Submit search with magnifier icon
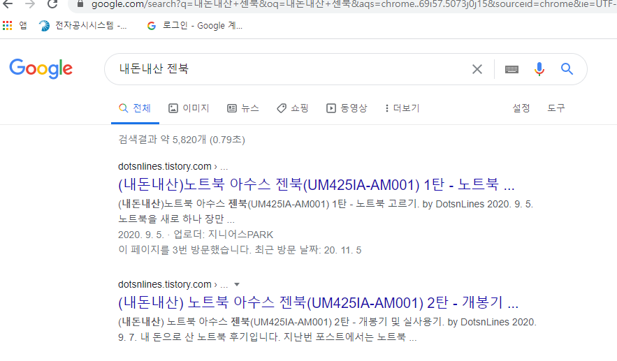Viewport: 617px width, 361px height. [567, 69]
